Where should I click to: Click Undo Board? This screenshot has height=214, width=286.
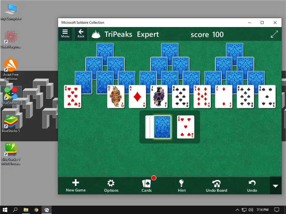[x=216, y=185]
